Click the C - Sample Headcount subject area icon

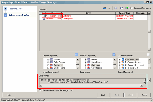pyautogui.click(x=123, y=65)
